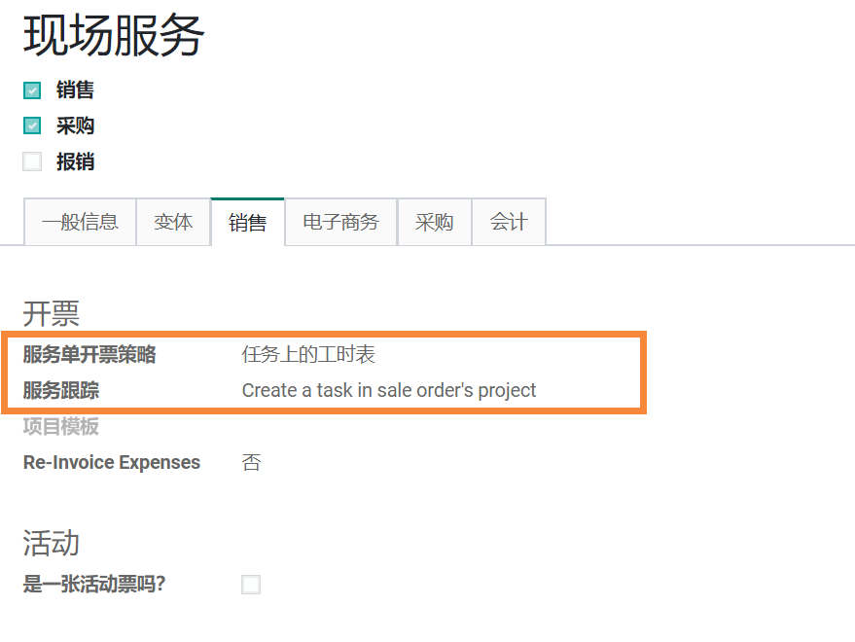
Task: Click the 报销 checkbox label text
Action: pos(75,162)
